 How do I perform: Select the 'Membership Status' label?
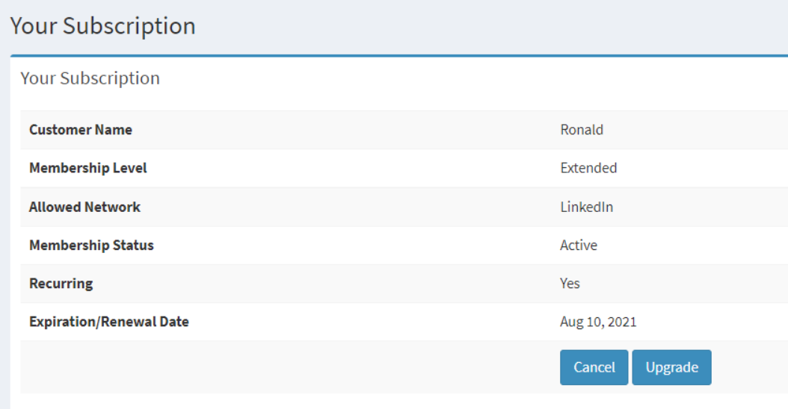click(91, 245)
